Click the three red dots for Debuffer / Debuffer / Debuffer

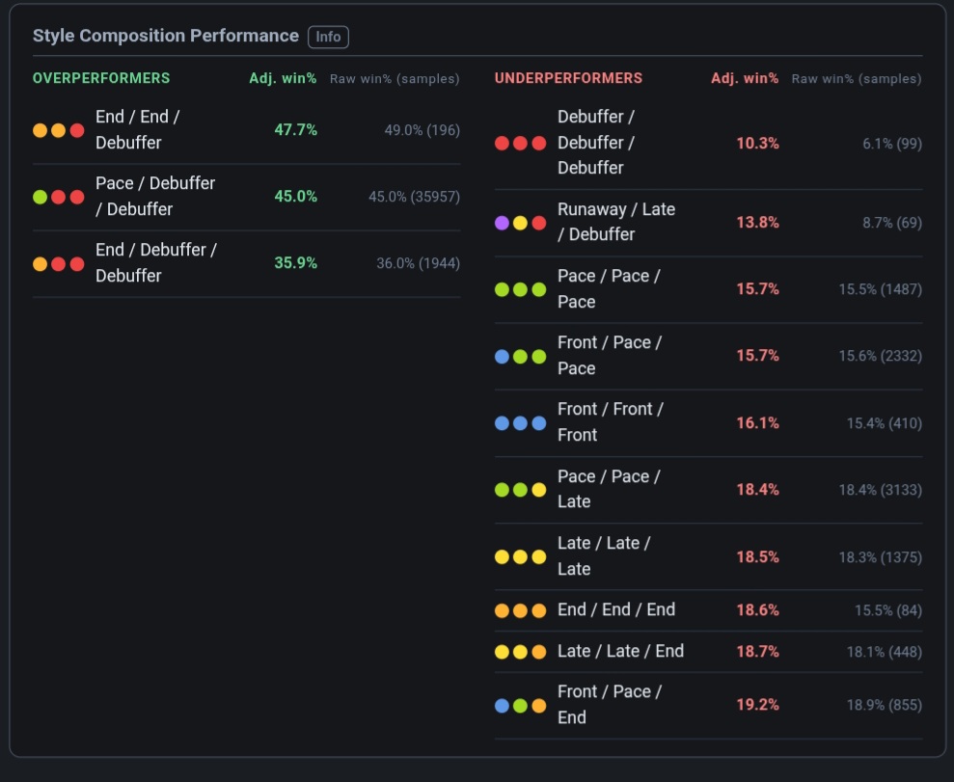coord(520,144)
